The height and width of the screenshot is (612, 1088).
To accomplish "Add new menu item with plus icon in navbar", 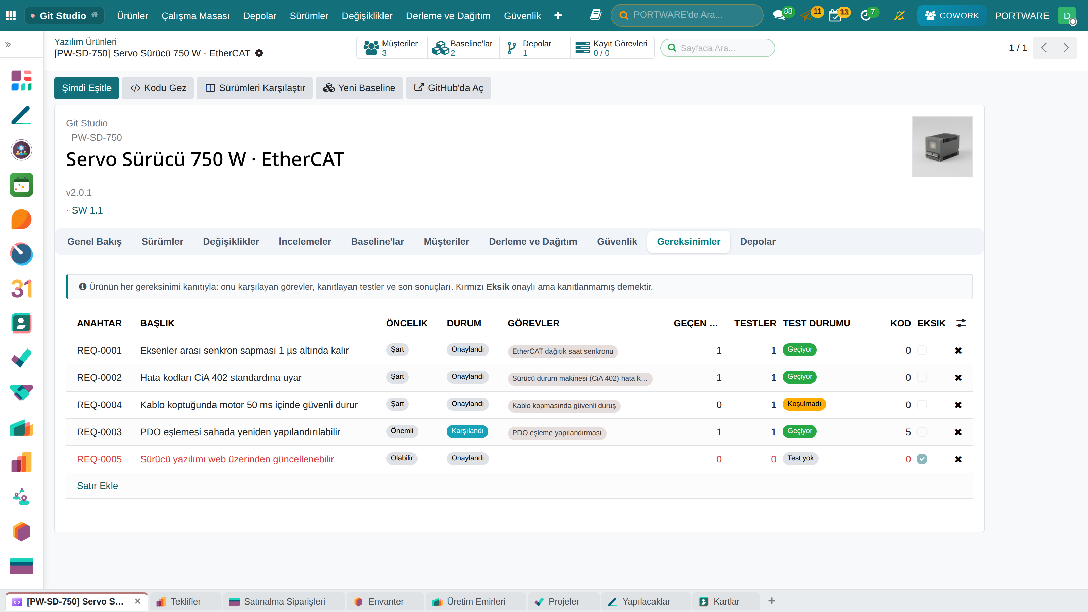I will (x=558, y=16).
